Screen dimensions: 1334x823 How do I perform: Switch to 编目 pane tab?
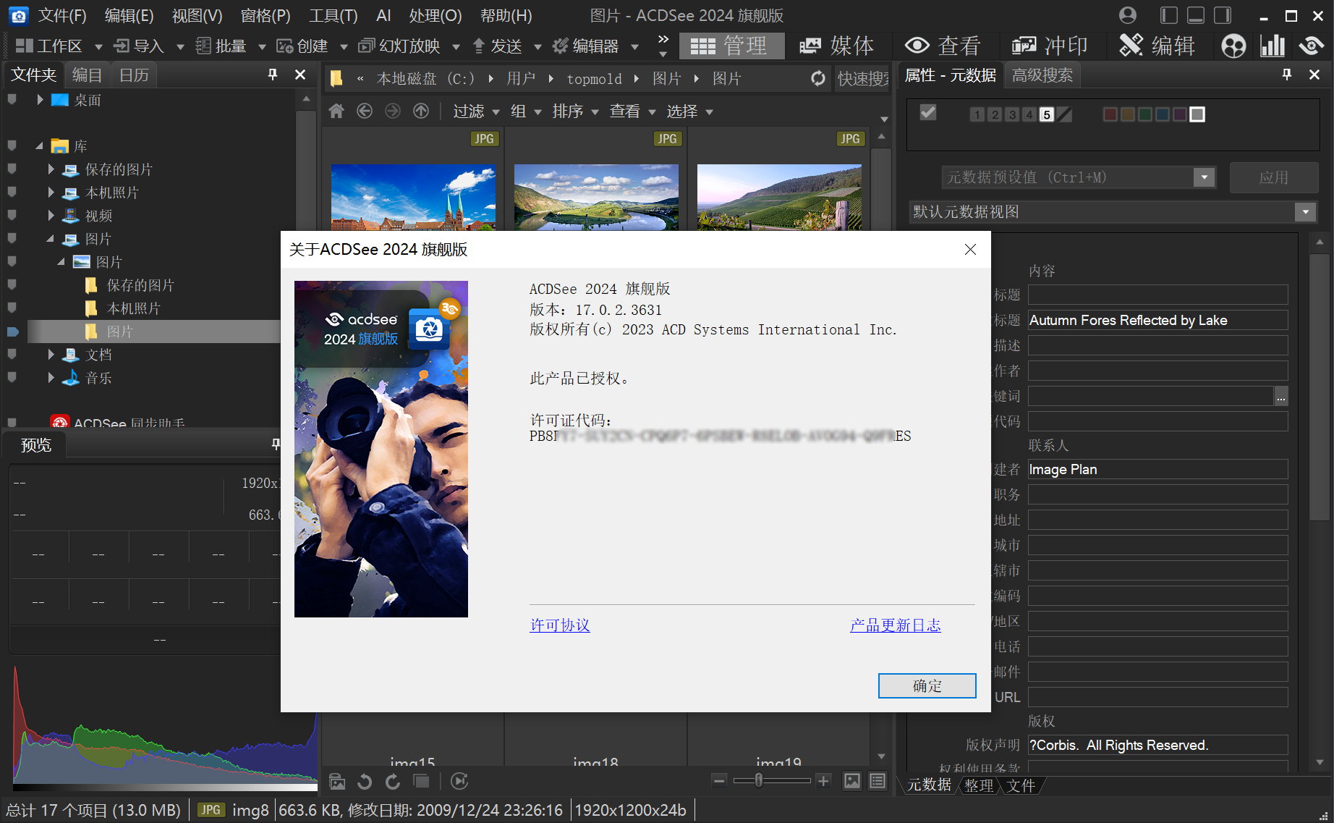point(88,75)
